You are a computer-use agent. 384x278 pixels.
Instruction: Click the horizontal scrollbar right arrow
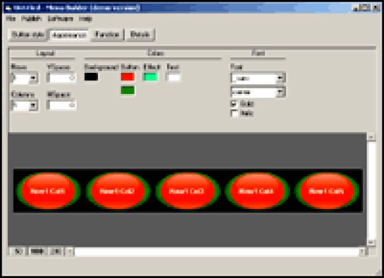(x=362, y=251)
